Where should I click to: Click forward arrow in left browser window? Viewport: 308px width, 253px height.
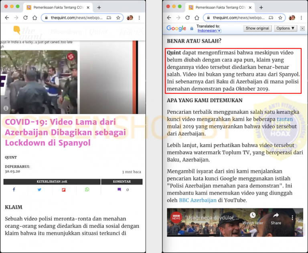(x=16, y=18)
